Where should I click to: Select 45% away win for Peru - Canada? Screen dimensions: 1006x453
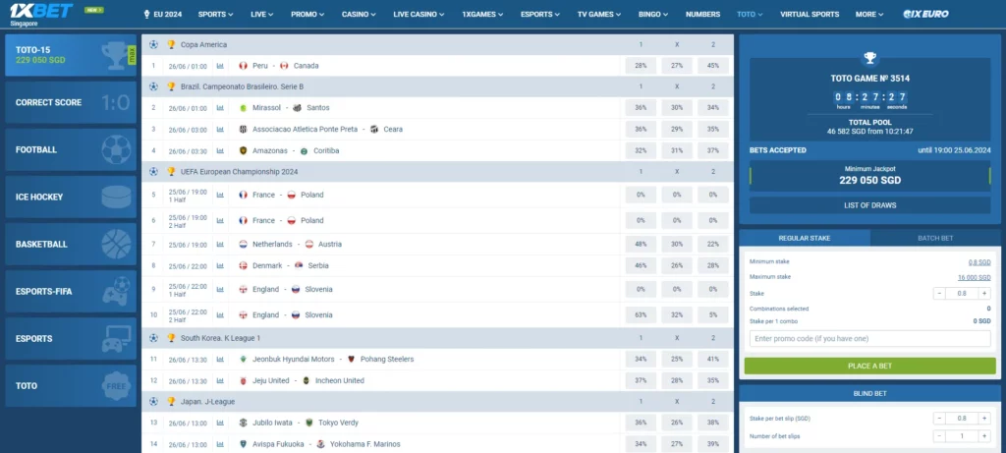(713, 66)
